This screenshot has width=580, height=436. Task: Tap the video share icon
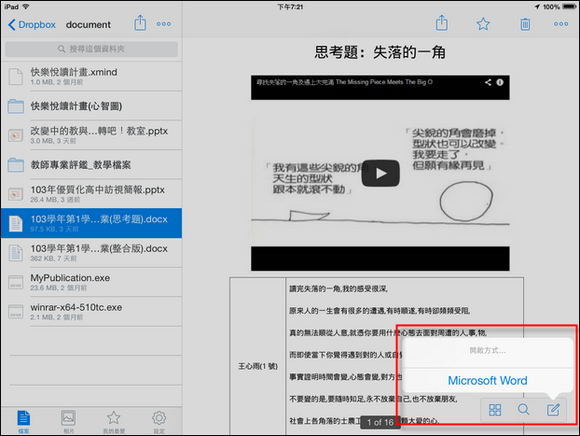(x=488, y=82)
